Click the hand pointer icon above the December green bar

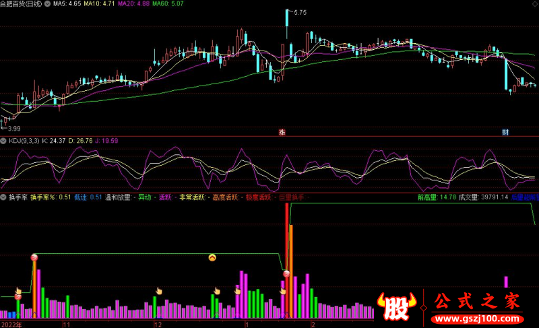tap(158, 291)
